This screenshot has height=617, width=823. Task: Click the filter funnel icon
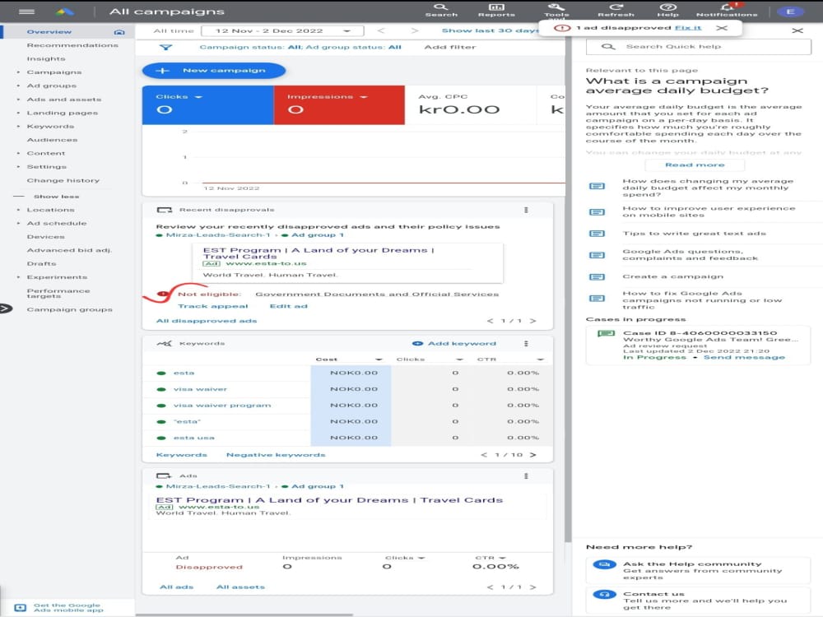point(166,47)
